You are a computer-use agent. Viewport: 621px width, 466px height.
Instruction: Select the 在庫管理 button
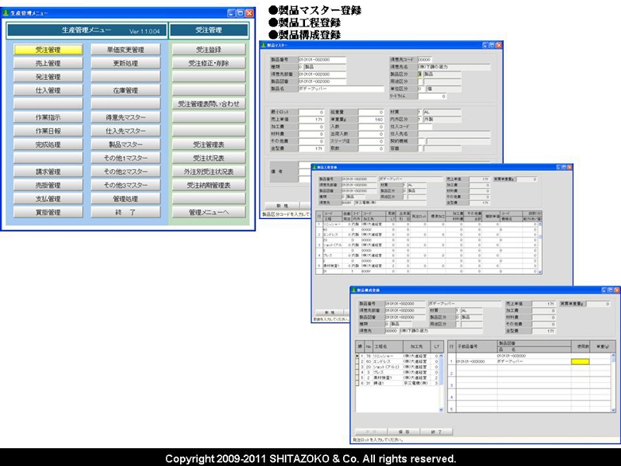coord(126,91)
